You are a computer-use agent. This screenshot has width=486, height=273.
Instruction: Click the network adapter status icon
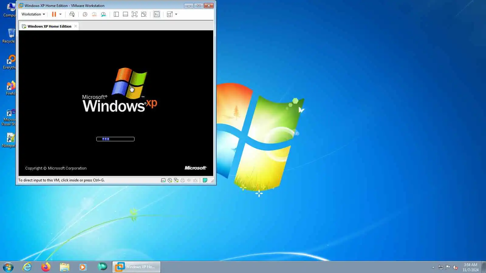pos(176,180)
